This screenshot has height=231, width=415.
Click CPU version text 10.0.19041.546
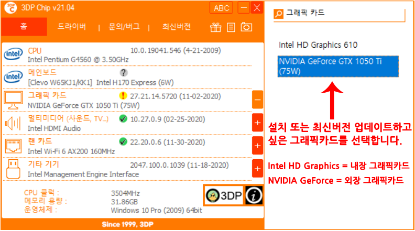click(155, 50)
